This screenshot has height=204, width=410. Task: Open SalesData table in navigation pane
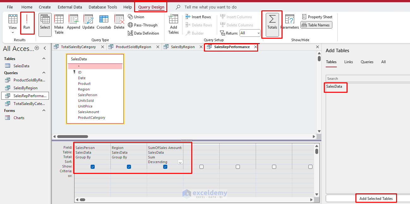[21, 66]
